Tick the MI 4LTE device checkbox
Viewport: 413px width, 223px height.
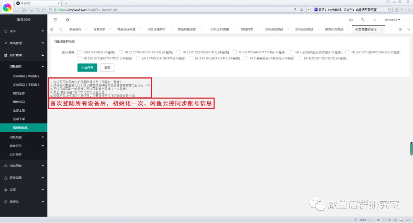coord(300,59)
